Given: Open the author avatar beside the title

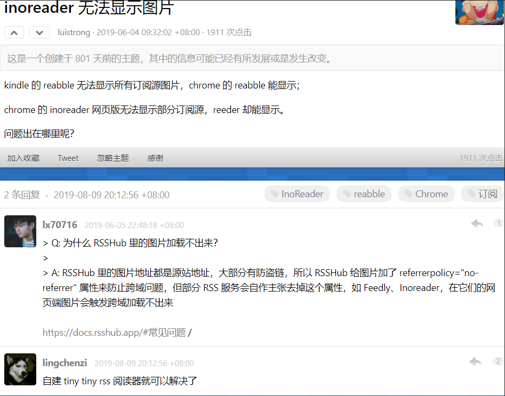Looking at the screenshot, I should (480, 12).
